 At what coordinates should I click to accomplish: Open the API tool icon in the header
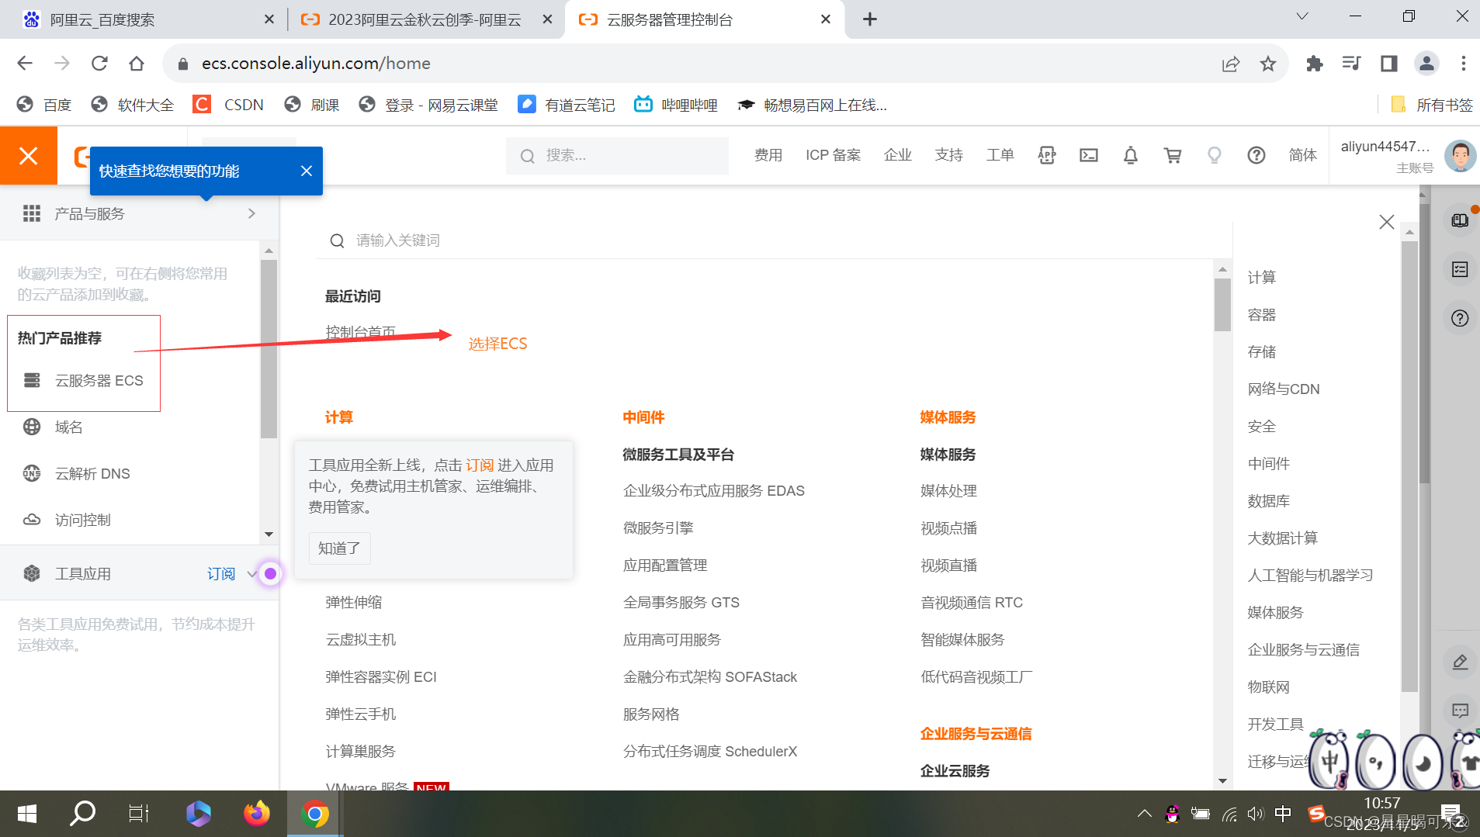(1047, 155)
